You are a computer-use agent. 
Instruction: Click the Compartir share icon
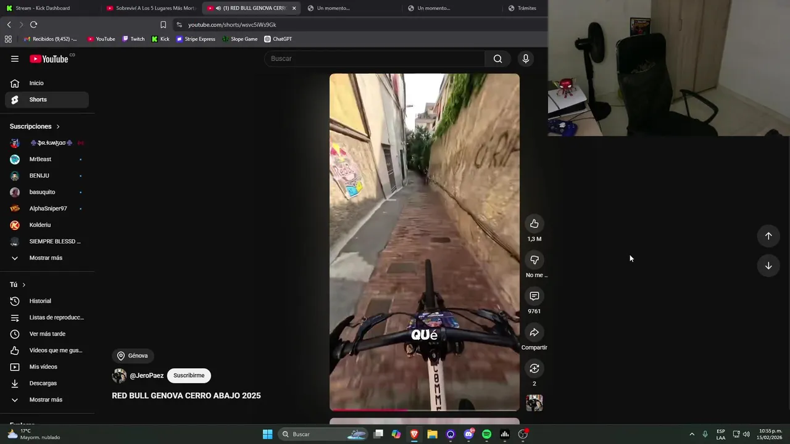tap(534, 332)
